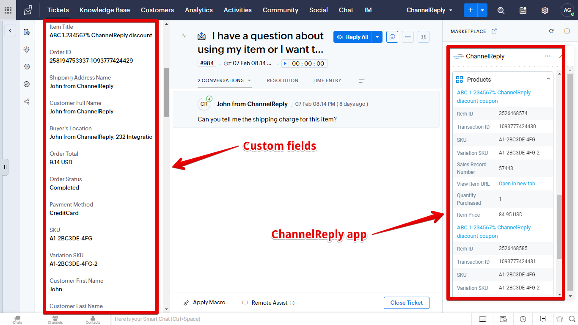Open the Customers menu
578x325 pixels.
tap(157, 10)
